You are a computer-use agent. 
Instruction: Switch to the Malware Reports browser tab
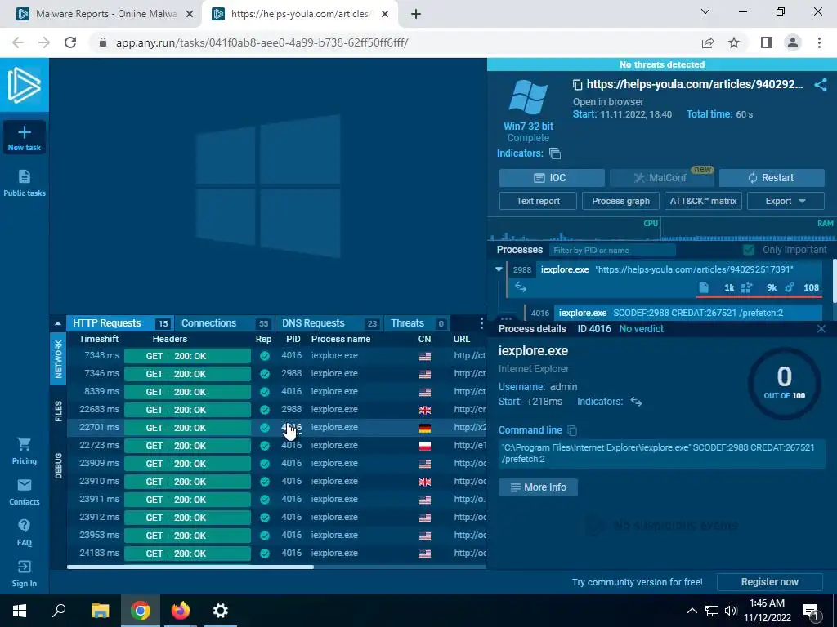105,14
